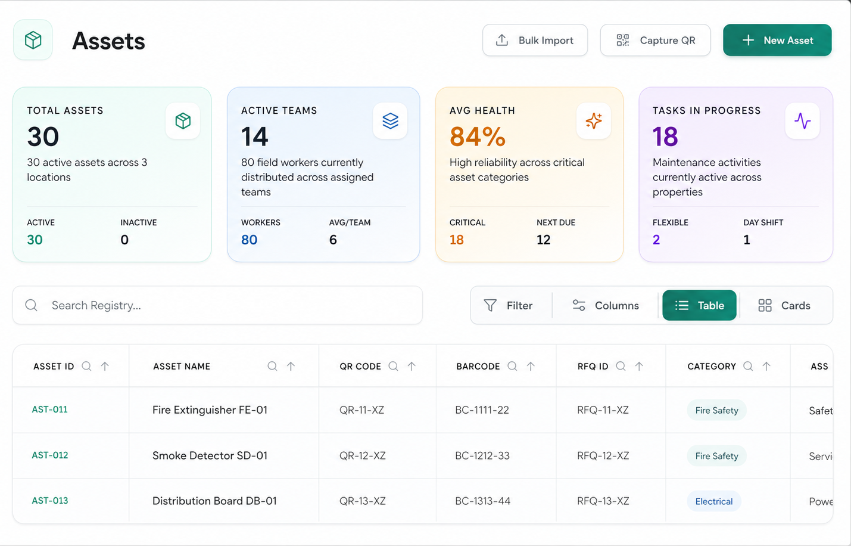Search within the Category column
This screenshot has width=851, height=546.
[x=748, y=366]
